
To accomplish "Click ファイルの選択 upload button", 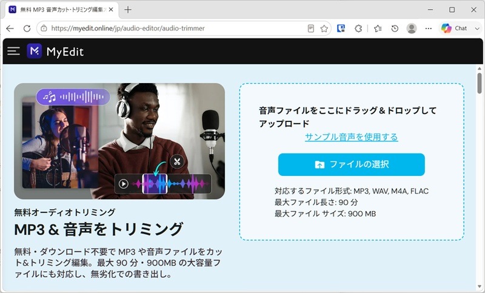I will tap(352, 164).
